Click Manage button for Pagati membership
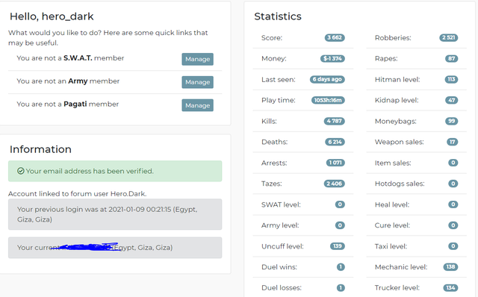The height and width of the screenshot is (297, 478). click(x=197, y=105)
